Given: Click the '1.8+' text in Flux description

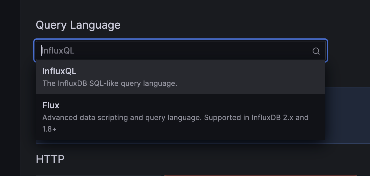Looking at the screenshot, I should 49,129.
